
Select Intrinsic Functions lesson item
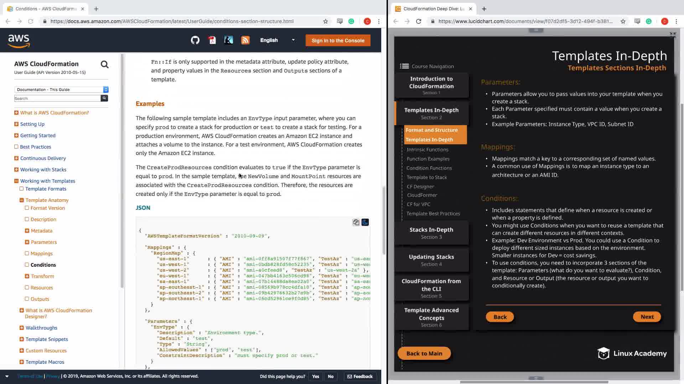tap(427, 150)
